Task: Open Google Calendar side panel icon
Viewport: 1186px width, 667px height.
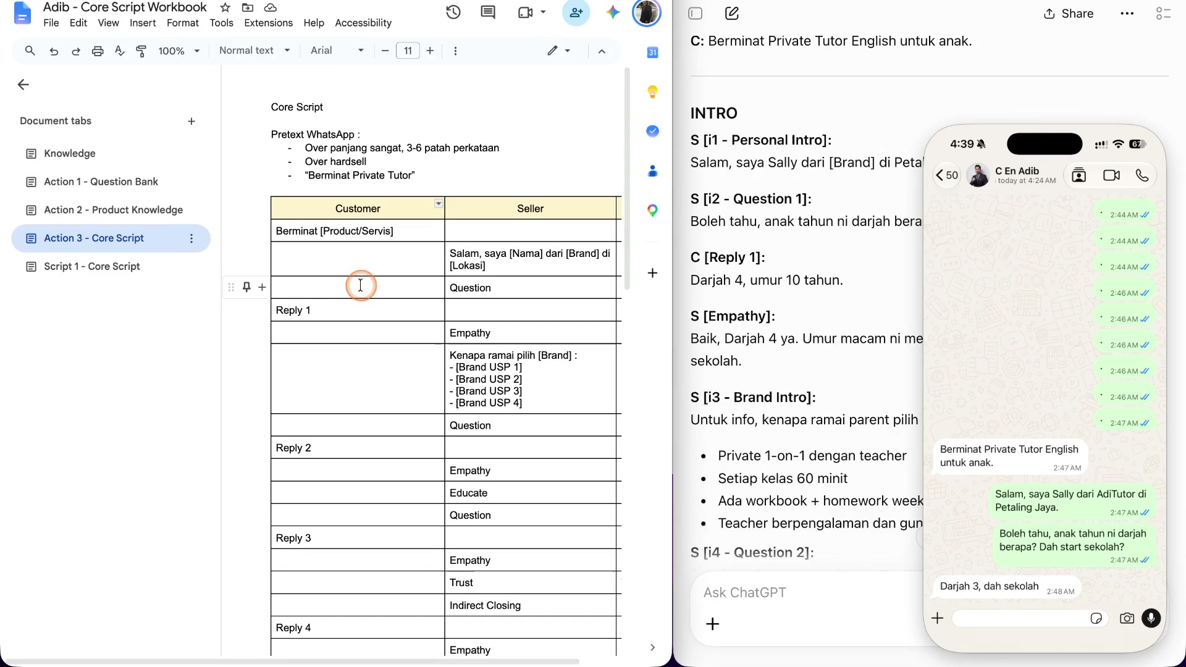Action: click(x=652, y=53)
